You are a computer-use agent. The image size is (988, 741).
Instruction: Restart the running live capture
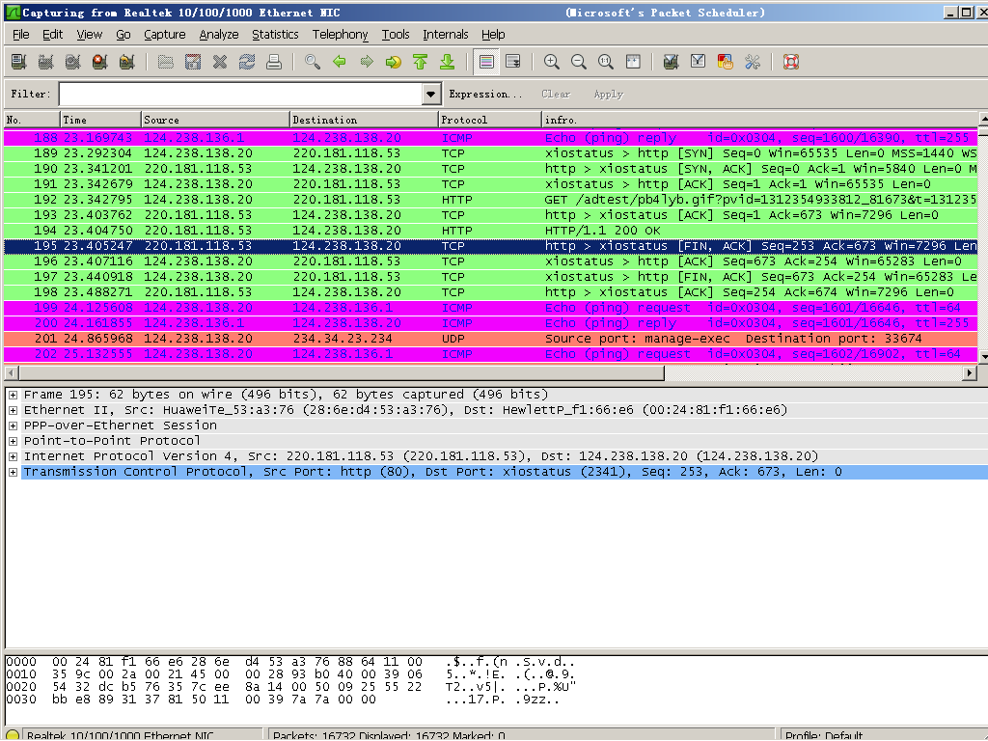coord(126,62)
